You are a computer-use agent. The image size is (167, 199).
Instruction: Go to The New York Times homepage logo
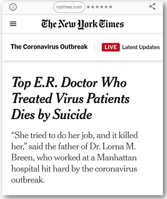[x=82, y=24]
